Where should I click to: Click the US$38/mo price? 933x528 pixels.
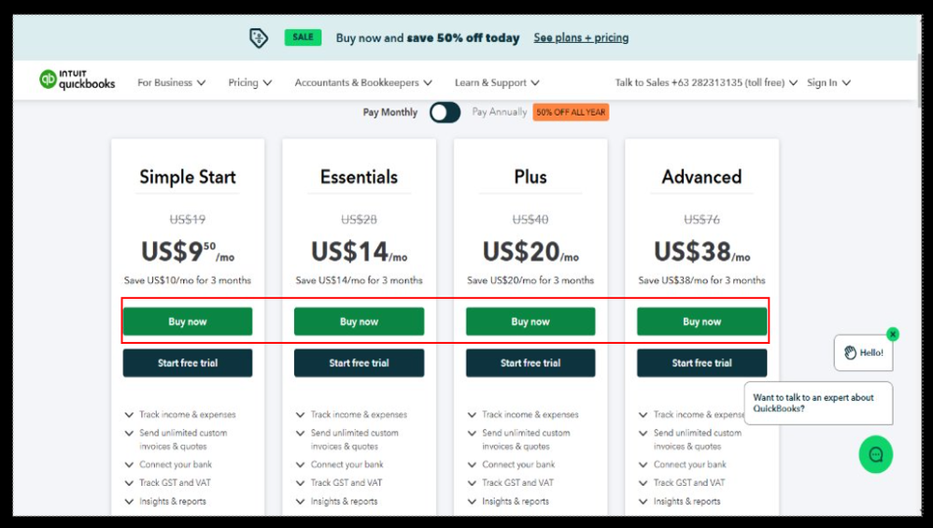tap(701, 251)
